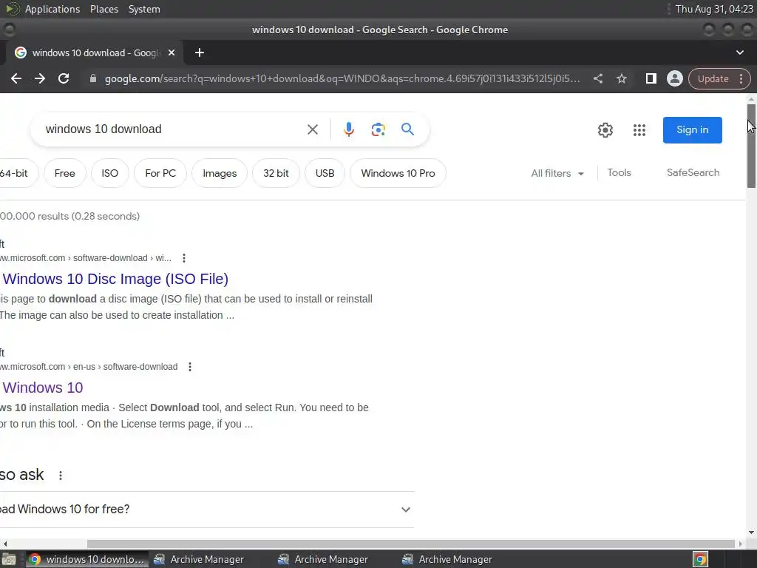Screen dimensions: 757x568
Task: Open a new browser tab
Action: 200,53
